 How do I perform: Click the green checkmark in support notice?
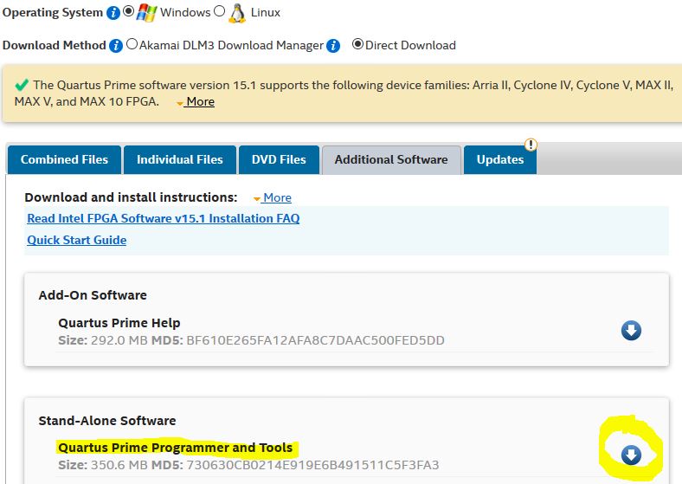(22, 85)
